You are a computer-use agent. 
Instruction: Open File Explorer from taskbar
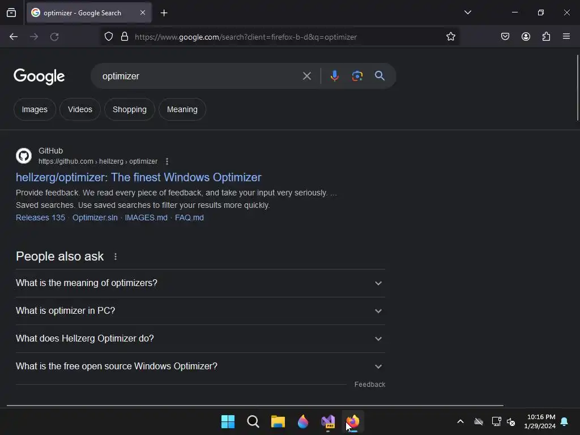pos(278,421)
